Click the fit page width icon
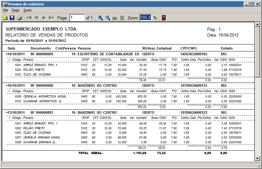This screenshot has height=169, width=262. [x=115, y=18]
